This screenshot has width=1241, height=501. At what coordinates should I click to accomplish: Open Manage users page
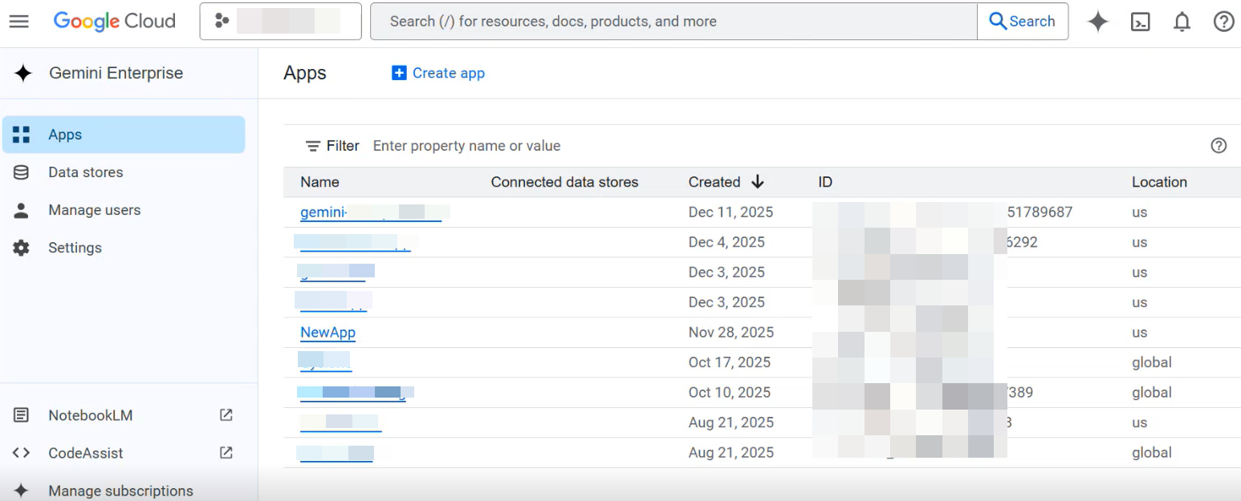click(94, 210)
